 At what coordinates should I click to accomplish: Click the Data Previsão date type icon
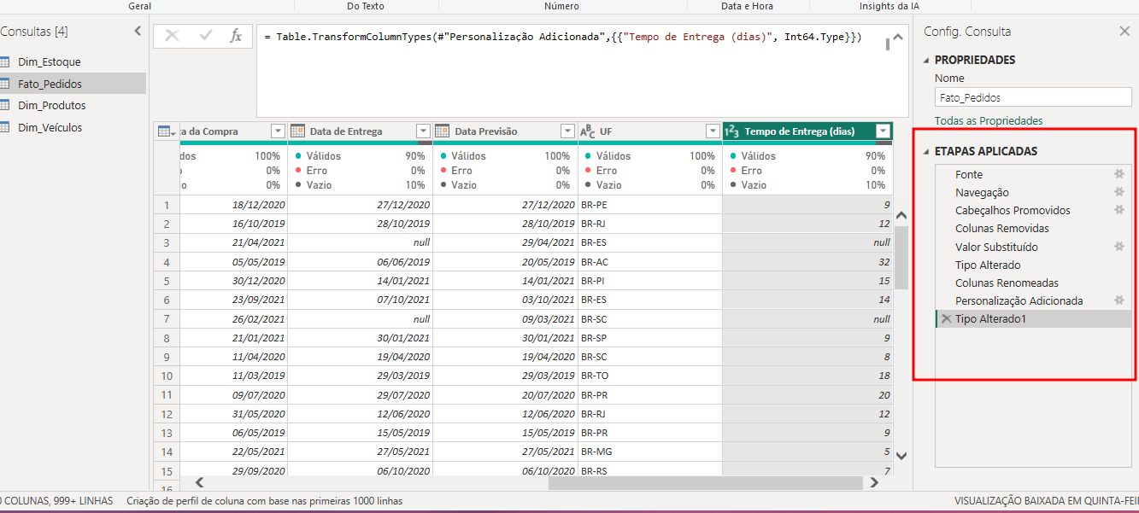click(x=443, y=131)
